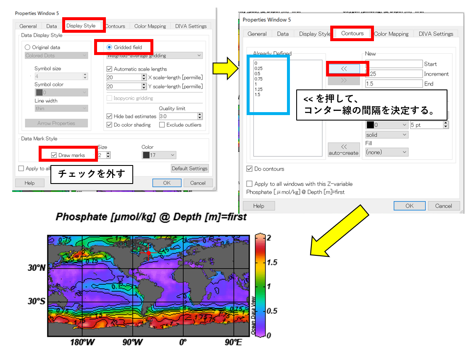Click Help button in left Properties window
This screenshot has height=349, width=471.
point(30,183)
